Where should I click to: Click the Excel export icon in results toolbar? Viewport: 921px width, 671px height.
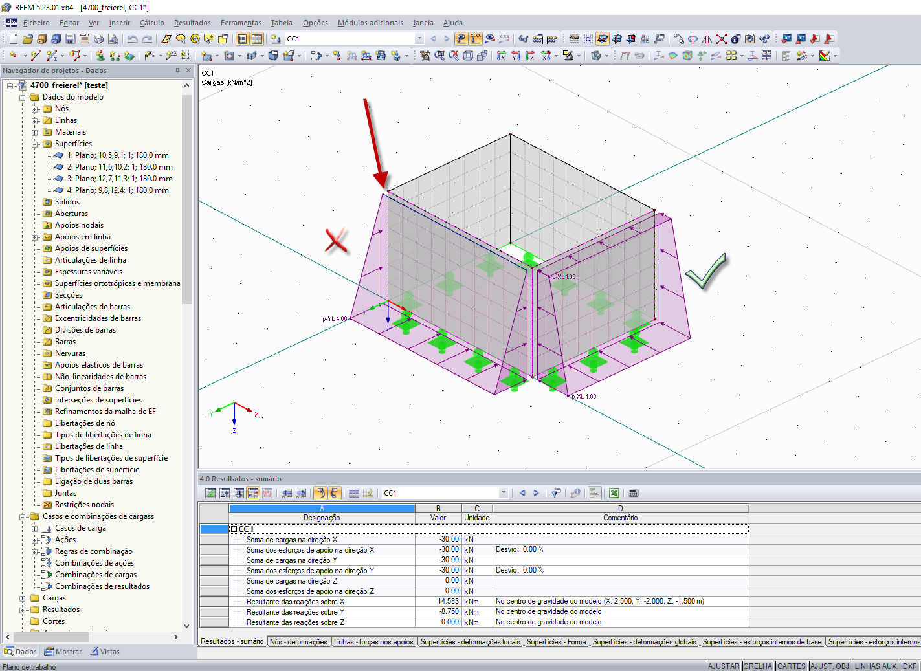pos(614,493)
